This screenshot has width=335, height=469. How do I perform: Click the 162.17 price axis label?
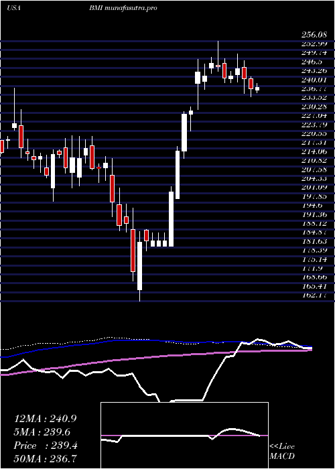(x=314, y=295)
